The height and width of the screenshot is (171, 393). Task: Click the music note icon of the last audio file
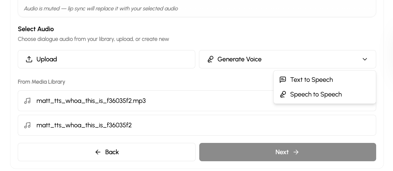point(28,125)
